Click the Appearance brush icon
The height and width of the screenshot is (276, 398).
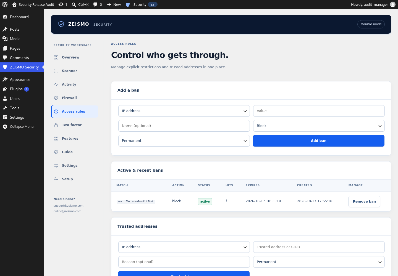pyautogui.click(x=5, y=79)
